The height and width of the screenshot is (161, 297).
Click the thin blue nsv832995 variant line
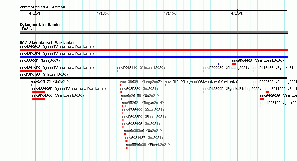[119, 64]
